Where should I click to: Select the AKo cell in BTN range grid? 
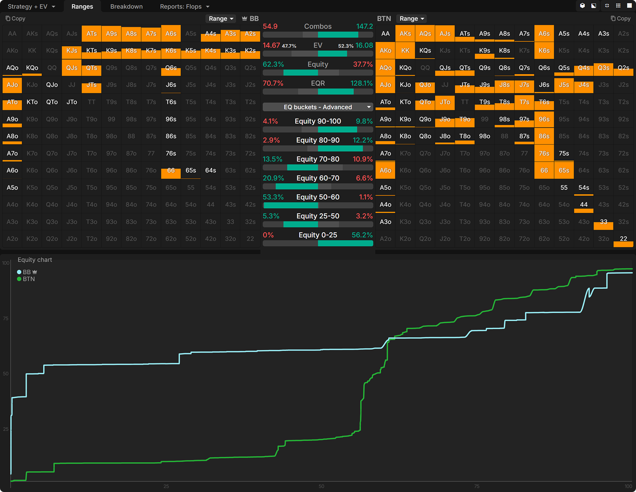385,51
